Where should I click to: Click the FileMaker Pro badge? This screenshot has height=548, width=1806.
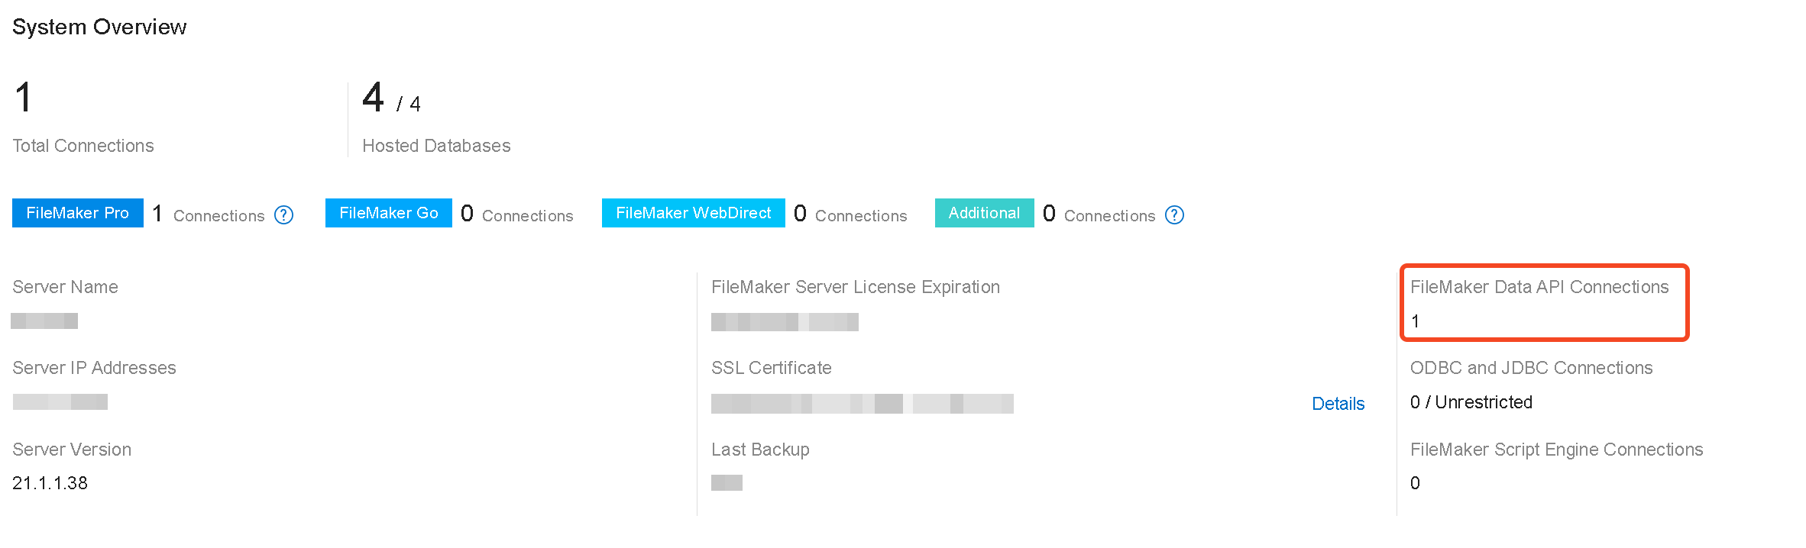coord(77,213)
